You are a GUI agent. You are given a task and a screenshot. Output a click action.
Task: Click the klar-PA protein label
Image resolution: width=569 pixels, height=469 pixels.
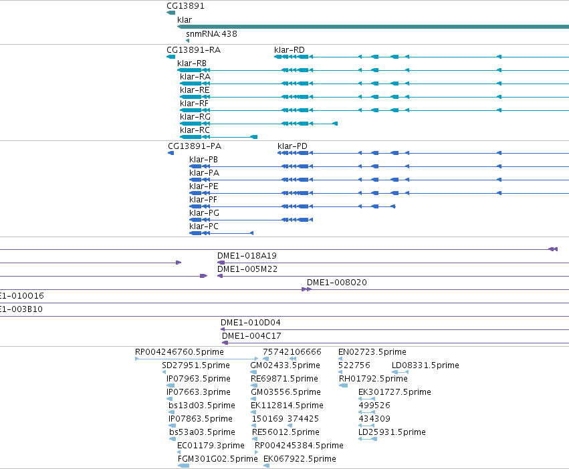tap(205, 173)
